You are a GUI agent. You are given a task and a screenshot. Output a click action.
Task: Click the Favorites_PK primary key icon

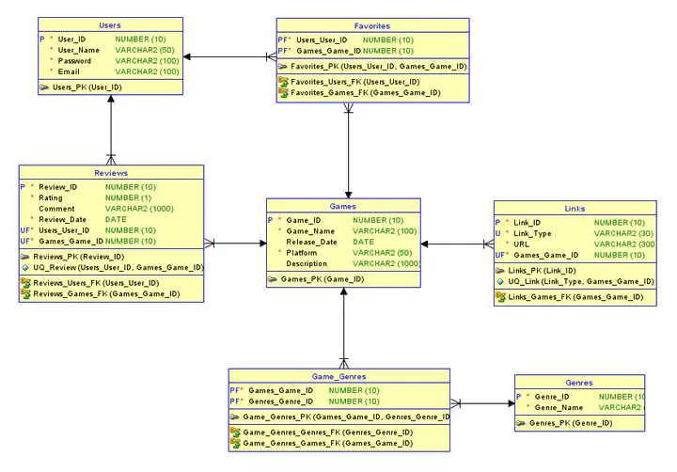[283, 67]
